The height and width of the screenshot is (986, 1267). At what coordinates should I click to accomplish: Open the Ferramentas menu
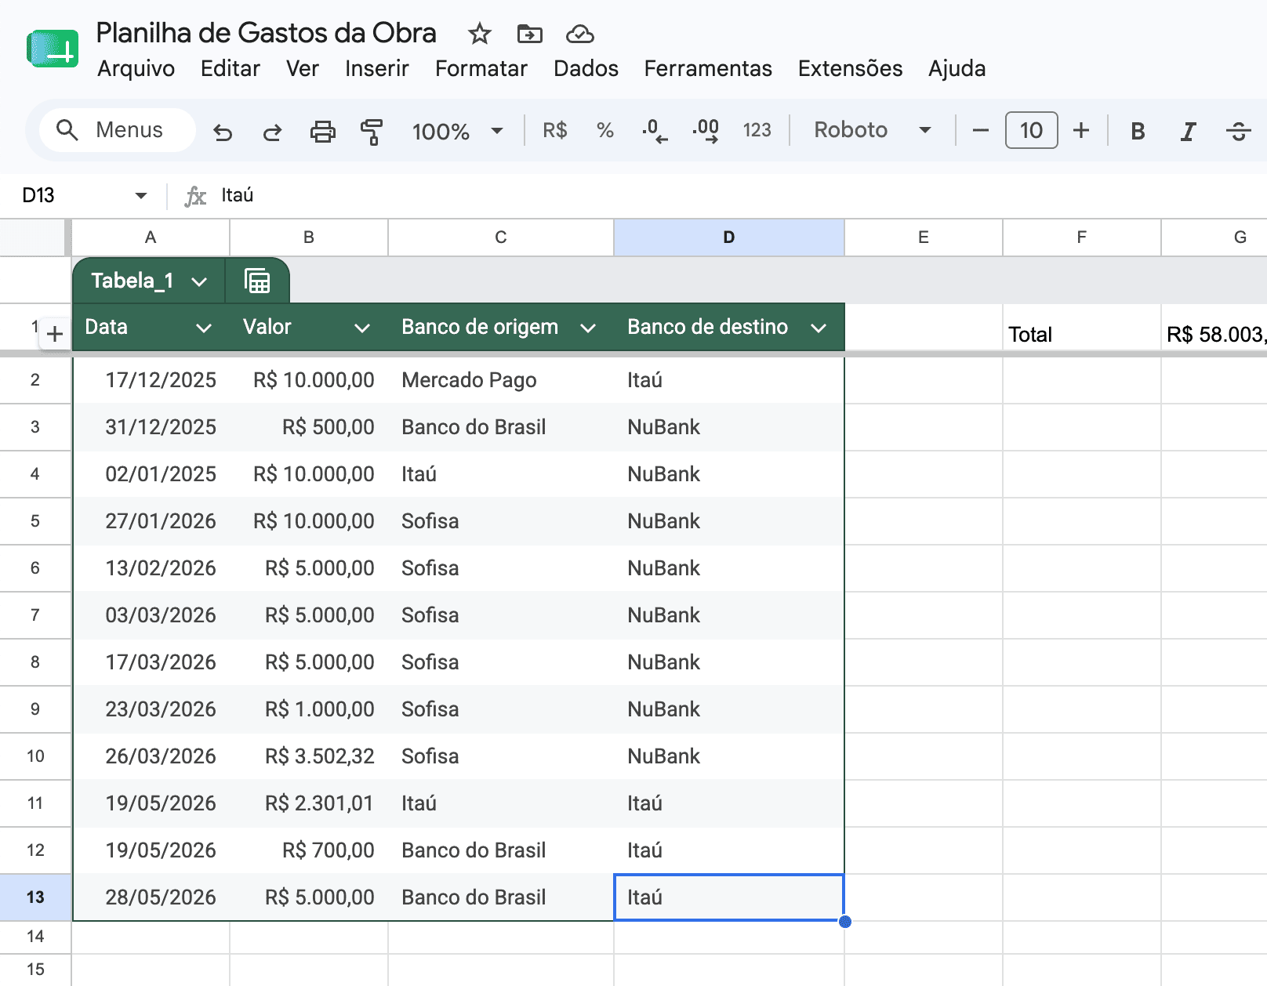(x=708, y=69)
